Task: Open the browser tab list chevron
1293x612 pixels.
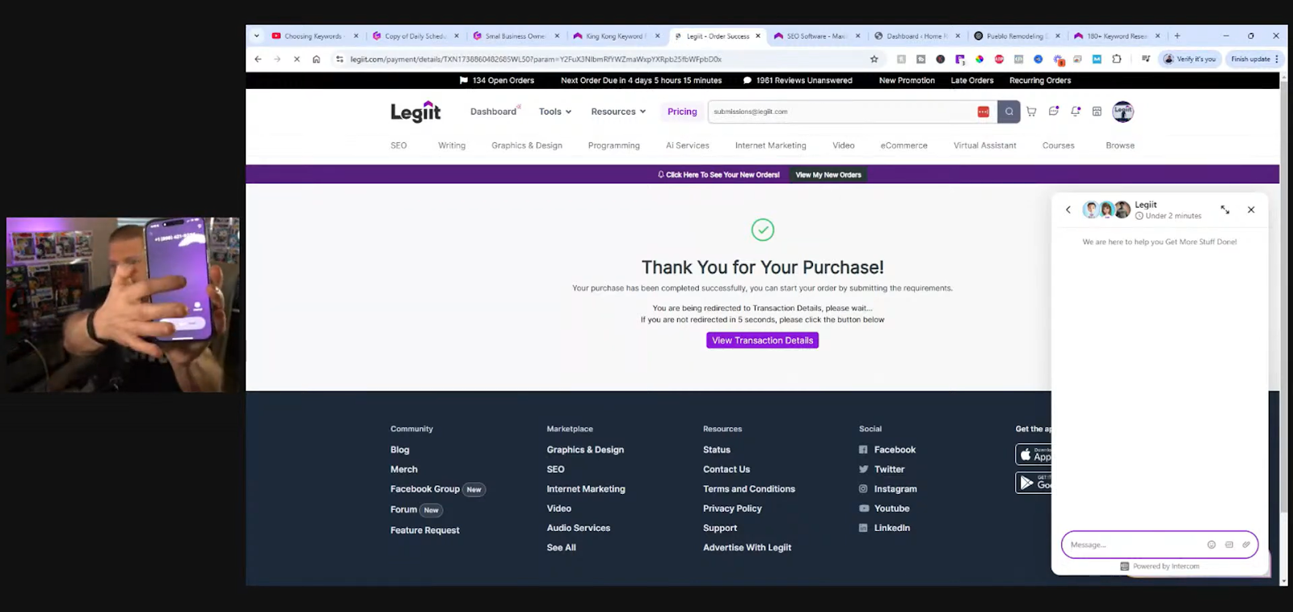Action: pos(257,36)
